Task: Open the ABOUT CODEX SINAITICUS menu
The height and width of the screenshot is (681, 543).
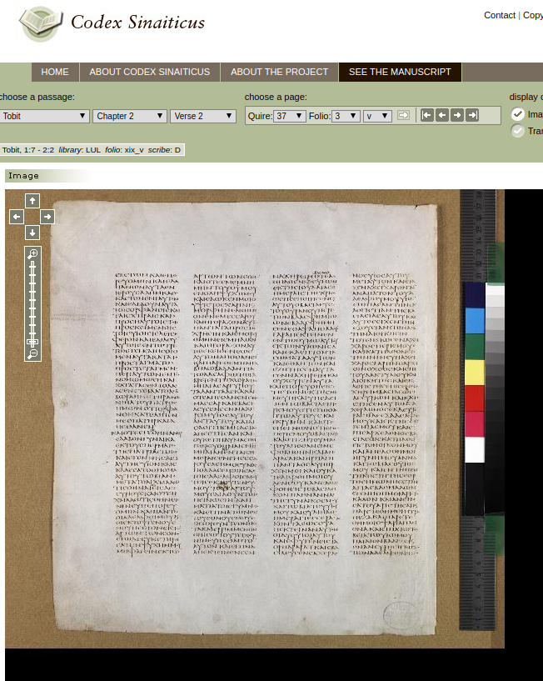Action: pos(150,72)
